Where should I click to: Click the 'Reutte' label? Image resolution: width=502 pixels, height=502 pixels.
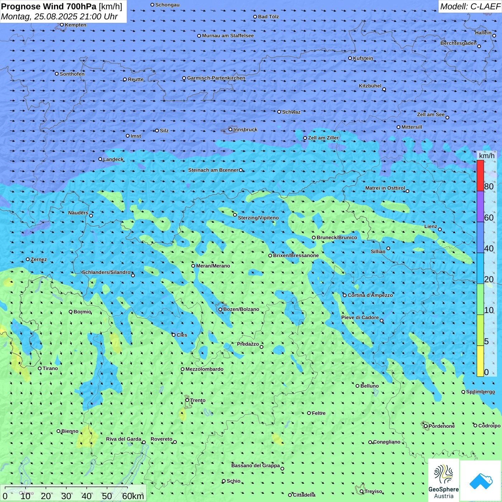point(136,79)
